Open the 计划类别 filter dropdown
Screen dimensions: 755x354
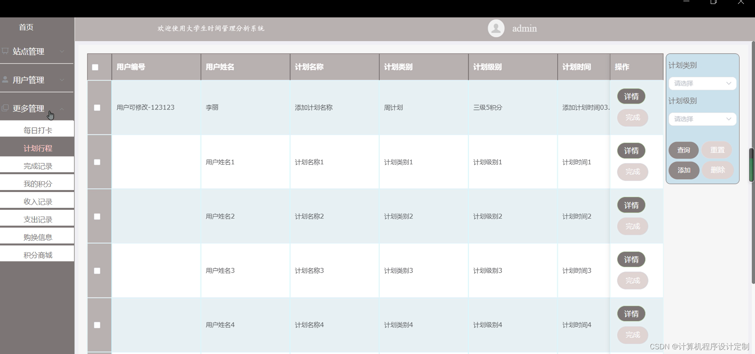(x=702, y=83)
